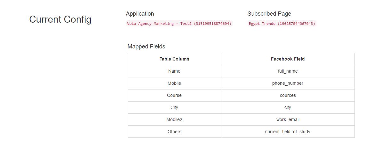Click the phone_number field cell
This screenshot has height=144, width=365.
(x=288, y=83)
